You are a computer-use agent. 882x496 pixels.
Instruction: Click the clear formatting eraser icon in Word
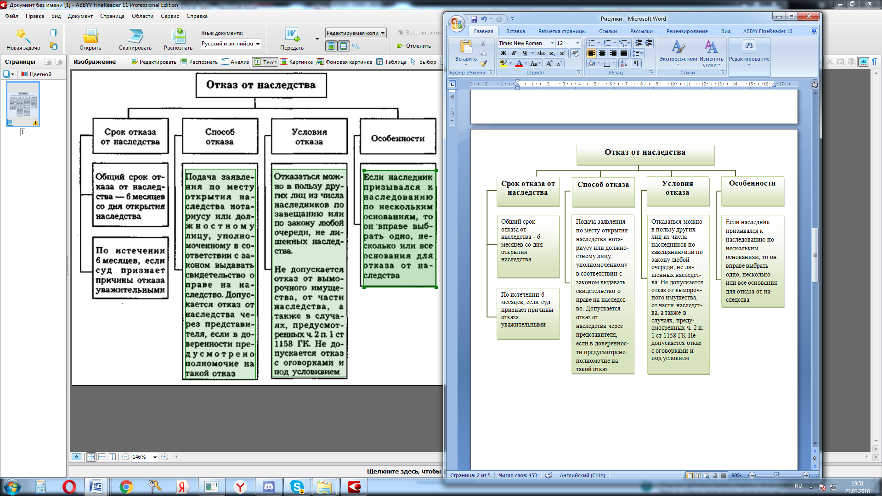pos(575,53)
